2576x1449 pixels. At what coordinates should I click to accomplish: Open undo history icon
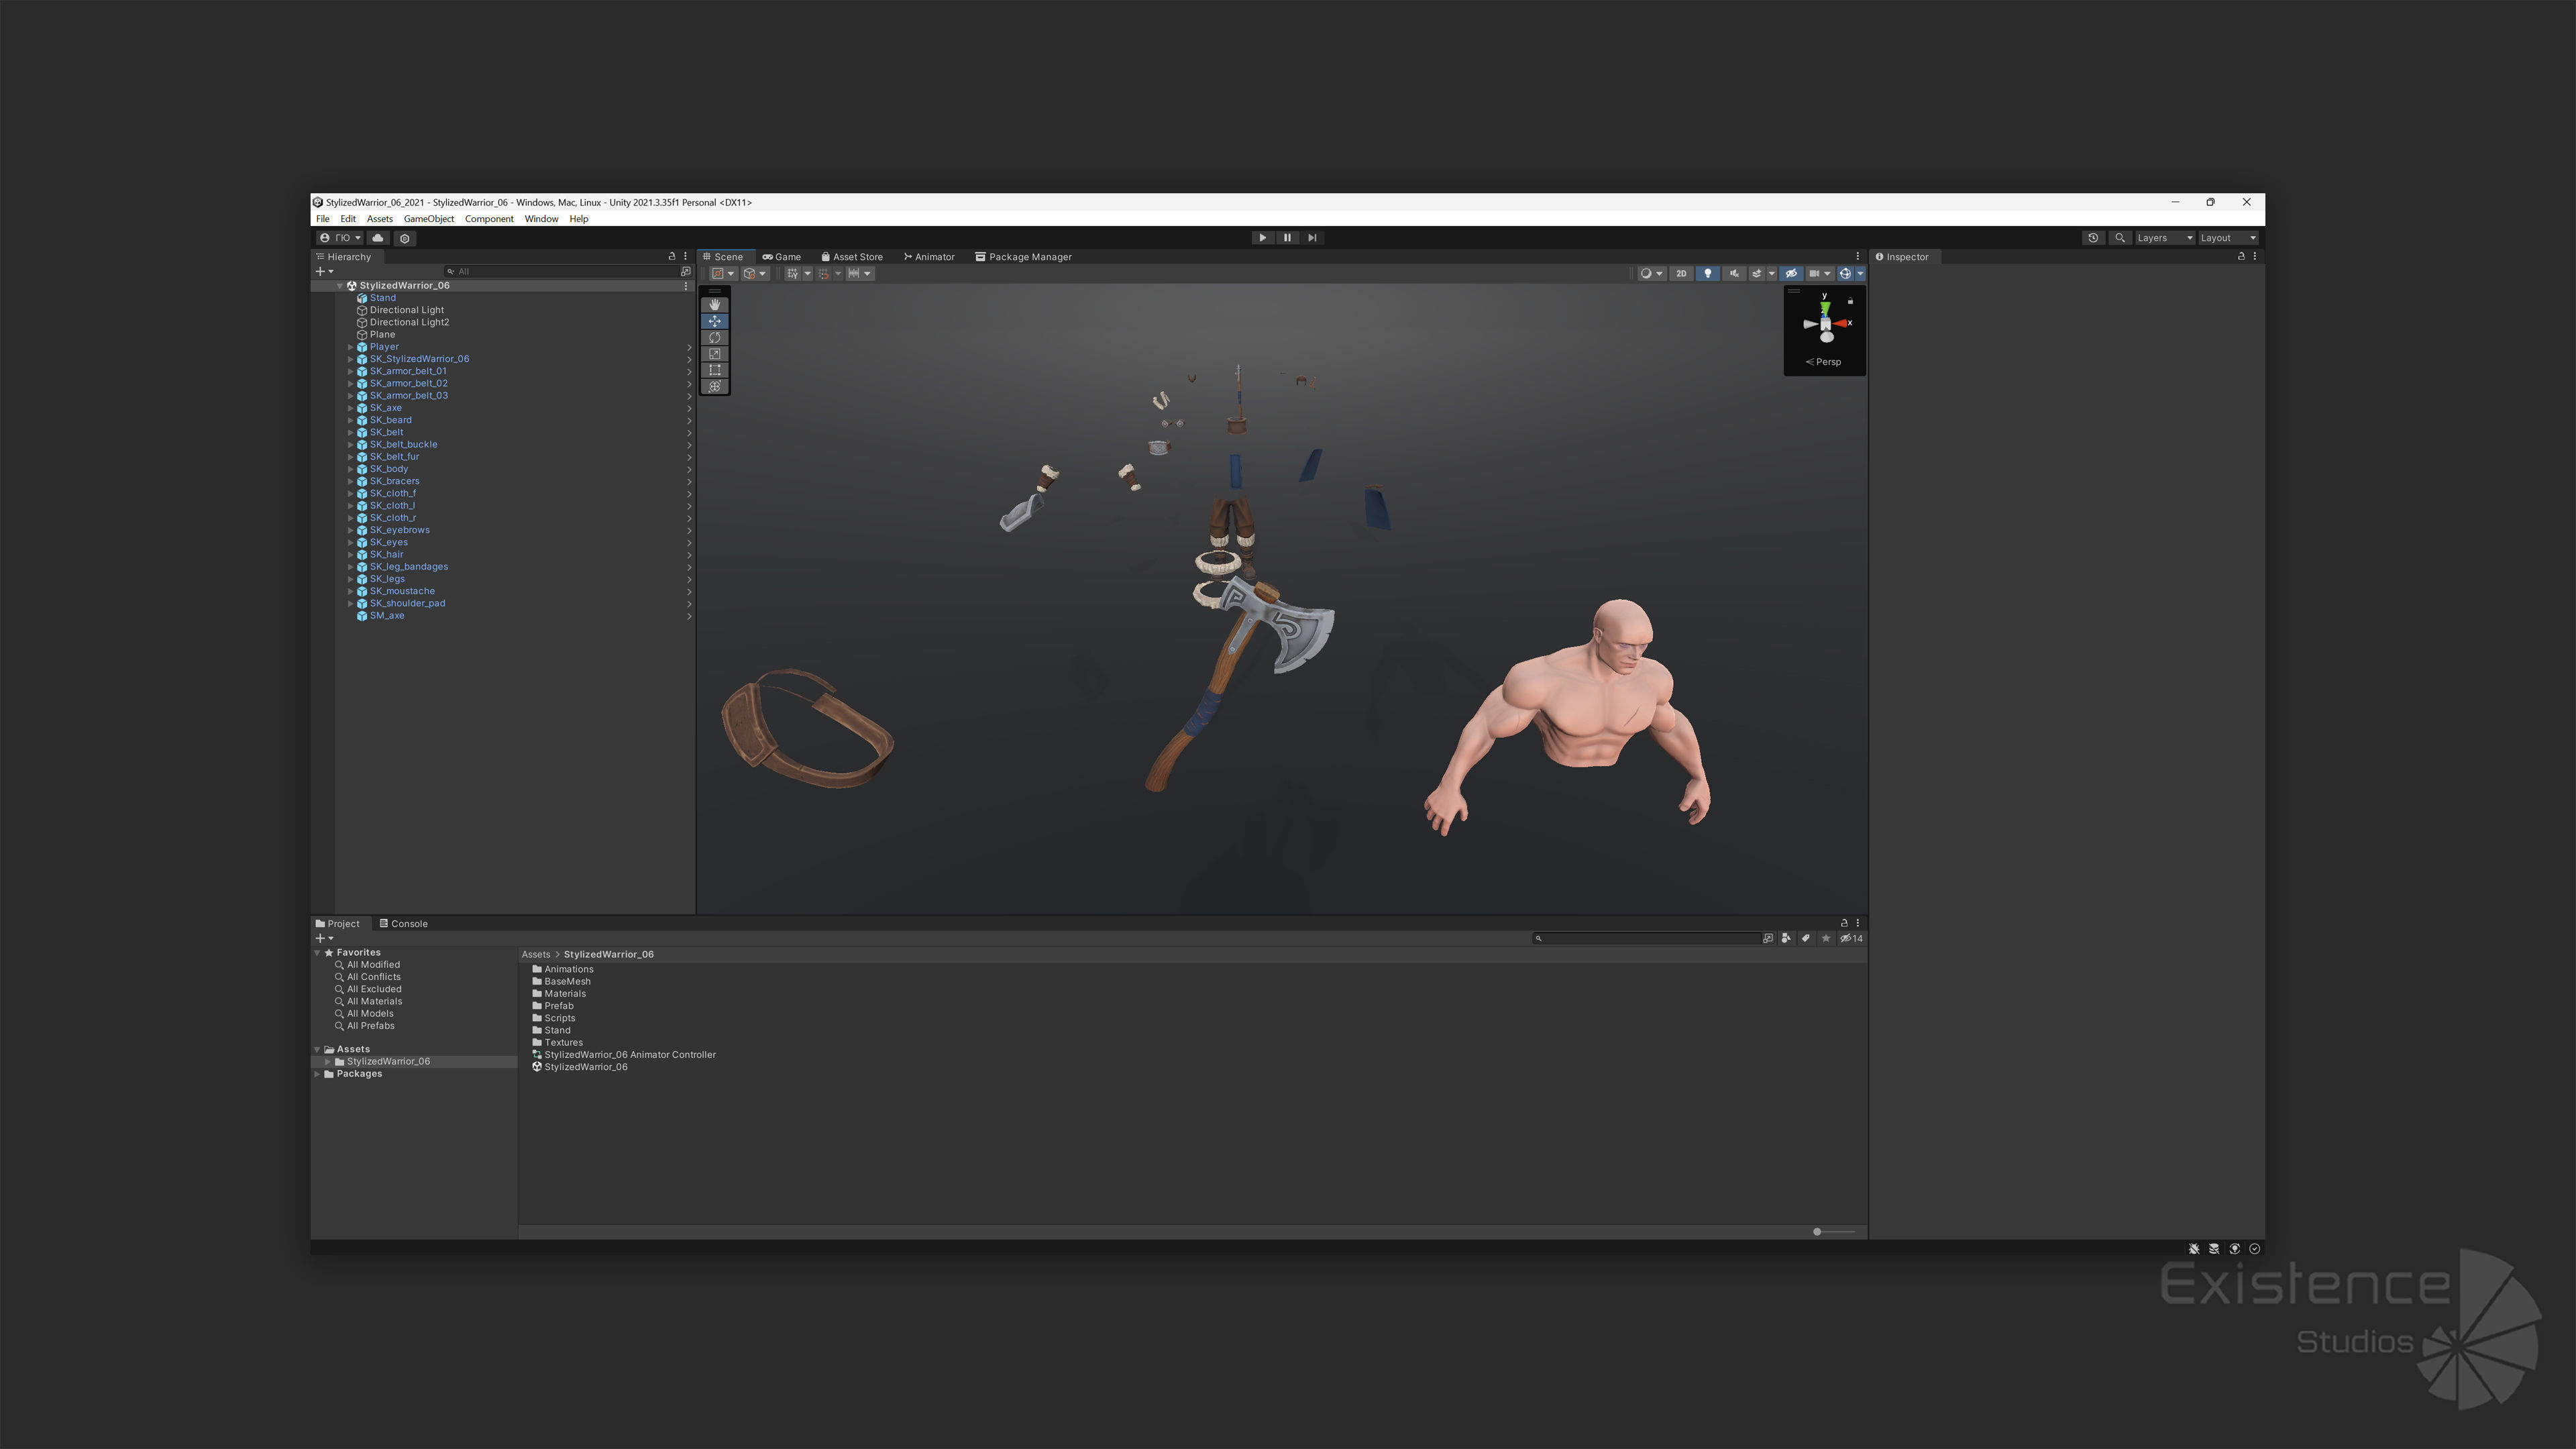point(2093,238)
